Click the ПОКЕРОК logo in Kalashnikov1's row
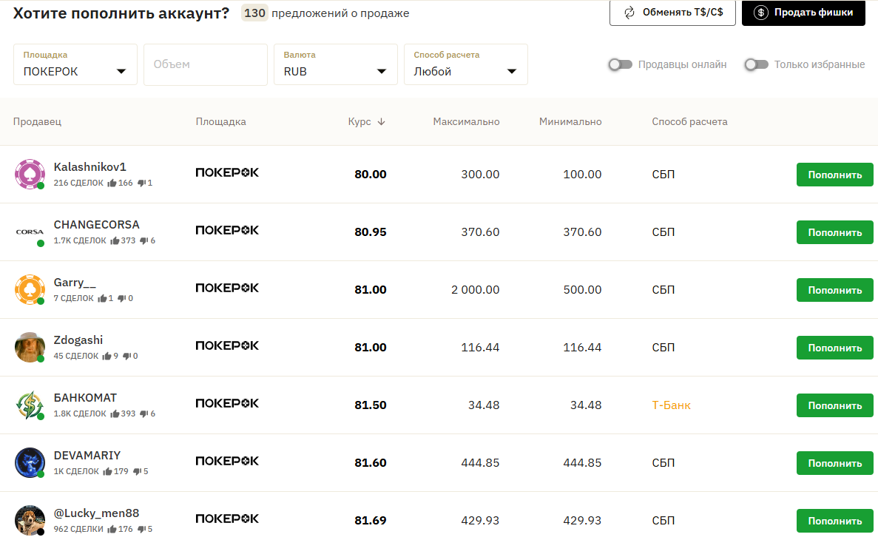The height and width of the screenshot is (540, 878). [x=227, y=172]
